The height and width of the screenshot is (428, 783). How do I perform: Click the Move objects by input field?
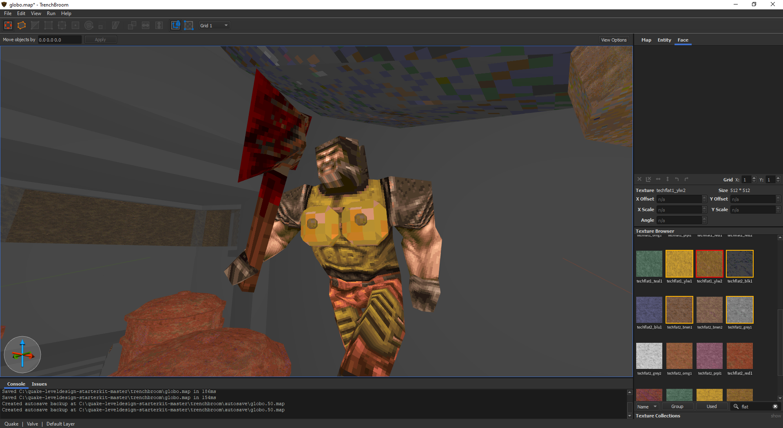tap(60, 40)
